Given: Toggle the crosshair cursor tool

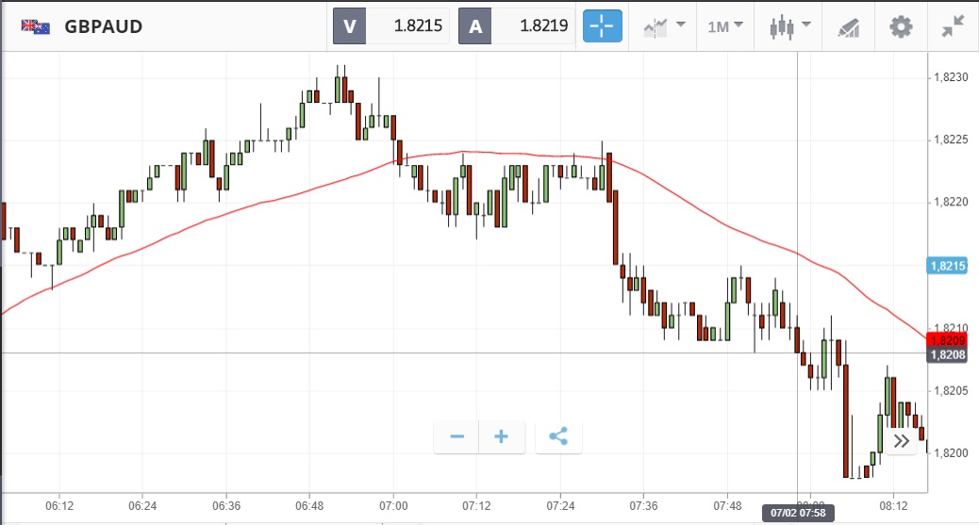Looking at the screenshot, I should coord(604,26).
